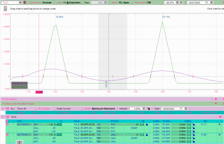Click the Interest 5.50% input field
The width and height of the screenshot is (224, 144).
136,109
